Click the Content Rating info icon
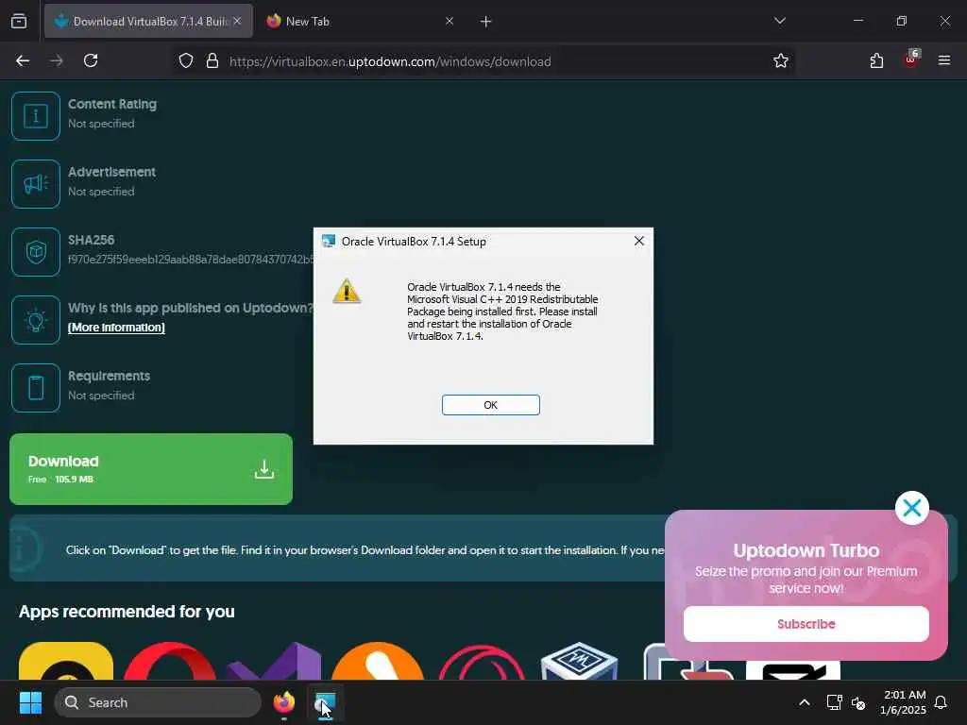This screenshot has height=725, width=967. point(36,116)
